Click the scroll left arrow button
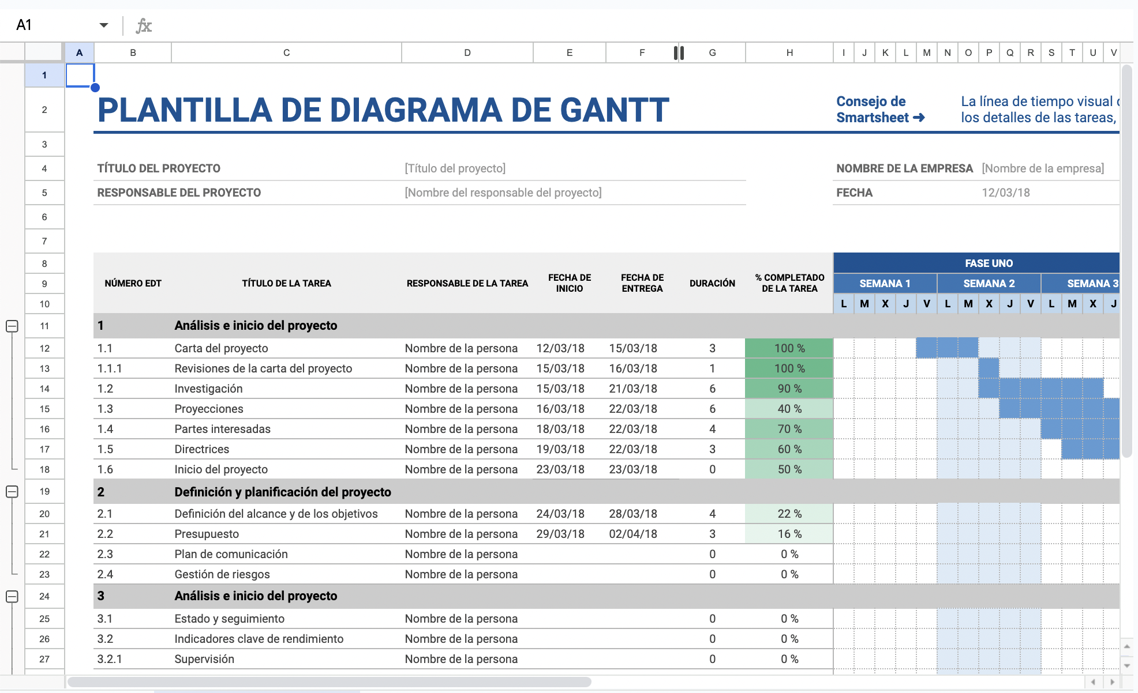 [x=1093, y=682]
